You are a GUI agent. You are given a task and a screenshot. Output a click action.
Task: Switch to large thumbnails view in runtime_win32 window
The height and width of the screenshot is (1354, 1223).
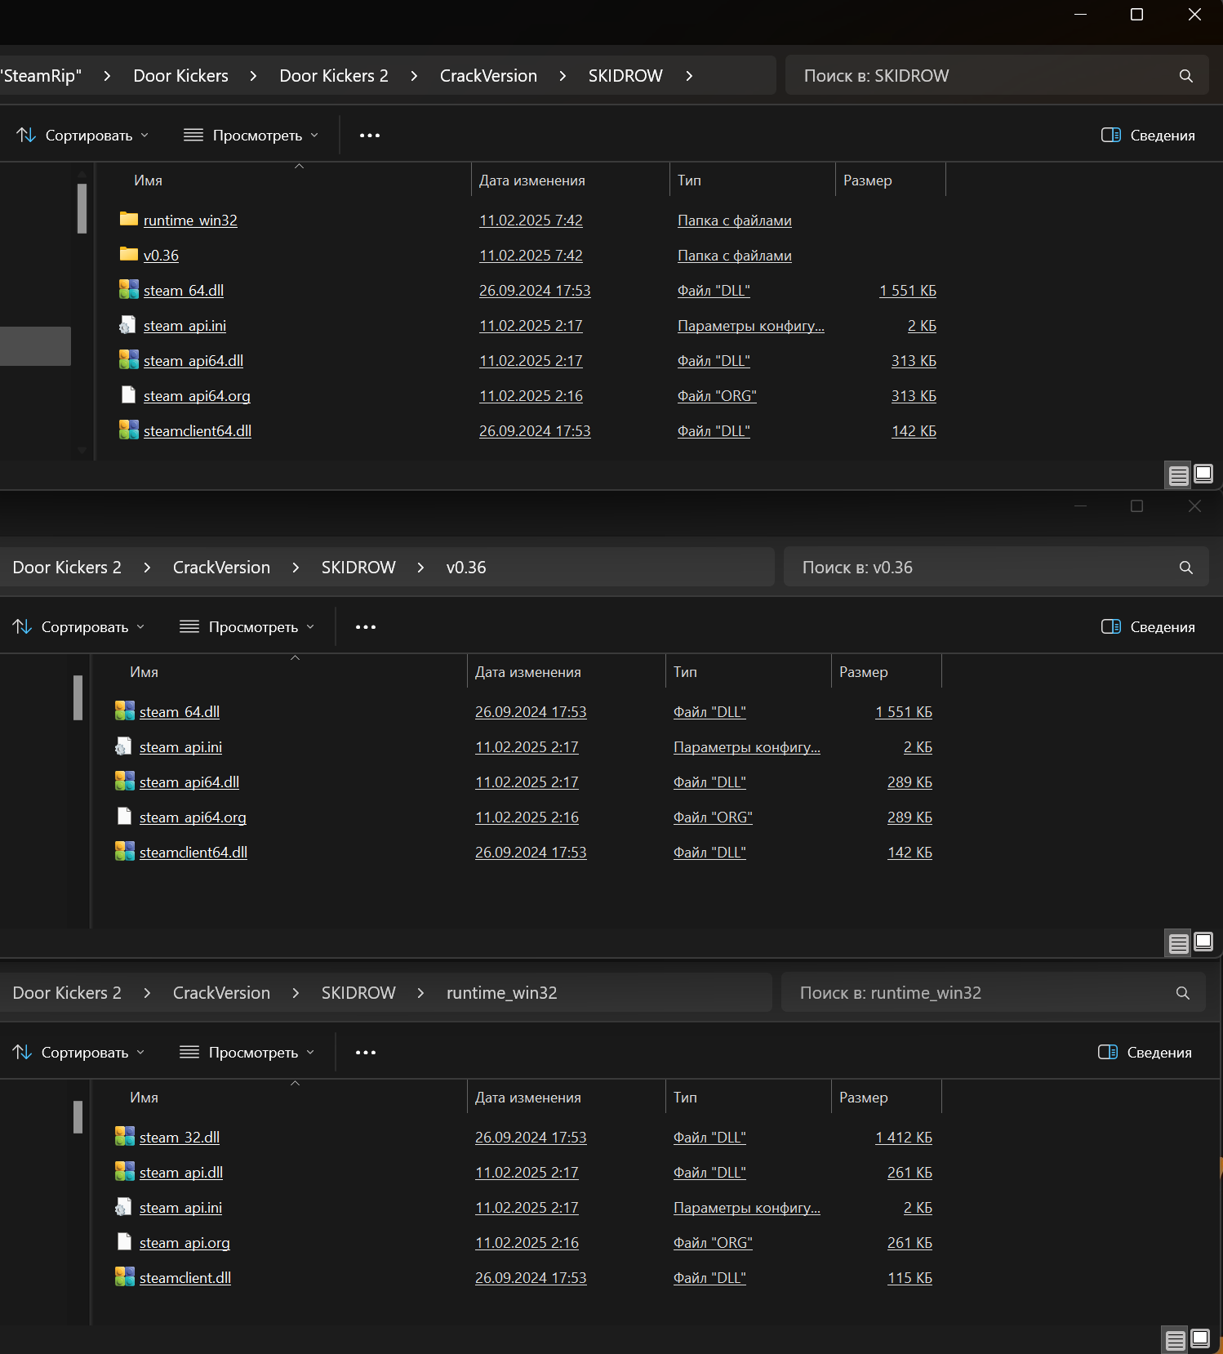point(1200,1338)
